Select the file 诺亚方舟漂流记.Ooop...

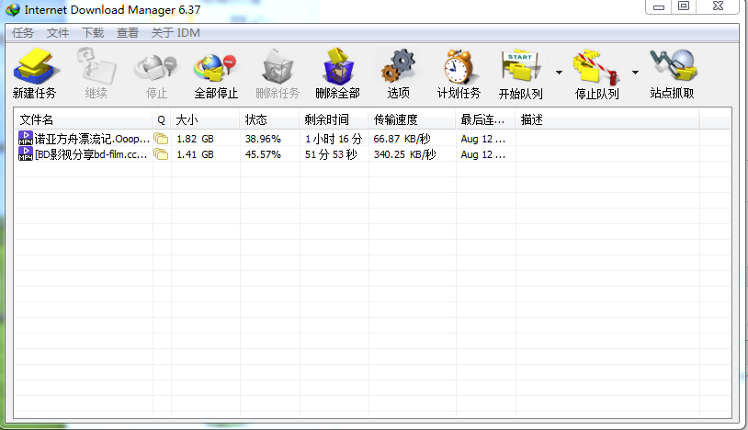coord(92,139)
